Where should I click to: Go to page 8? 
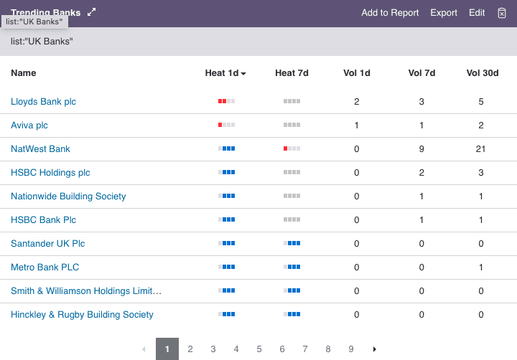(x=327, y=349)
